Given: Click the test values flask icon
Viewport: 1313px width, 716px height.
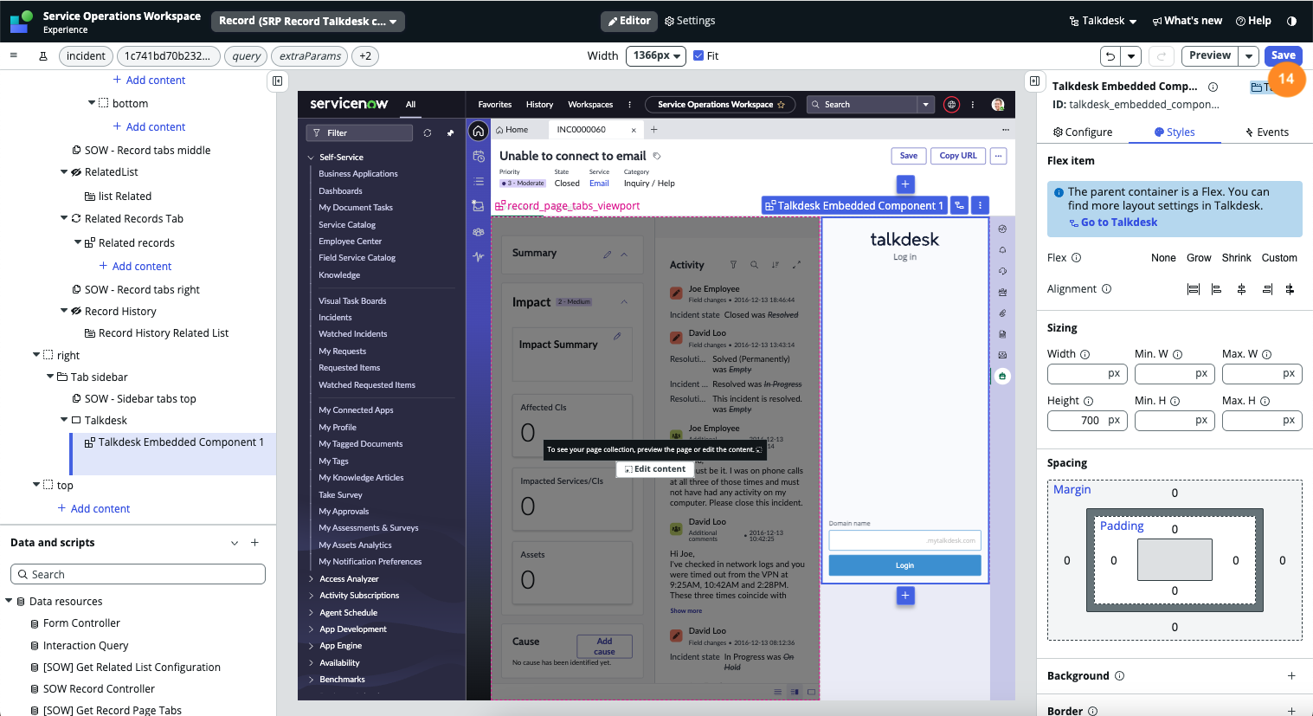Looking at the screenshot, I should click(x=42, y=56).
